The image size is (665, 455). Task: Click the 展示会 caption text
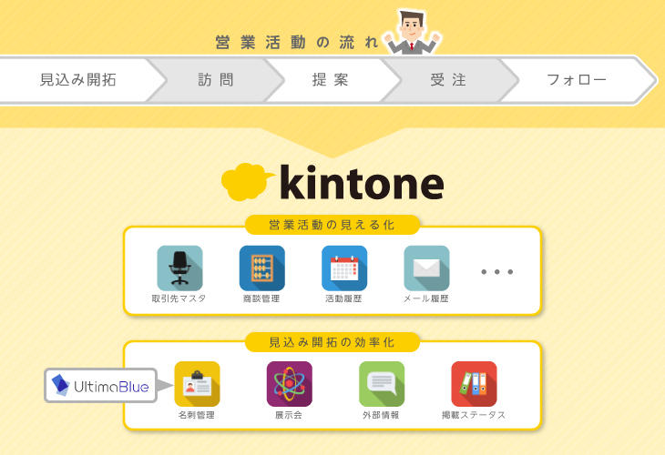(x=289, y=415)
